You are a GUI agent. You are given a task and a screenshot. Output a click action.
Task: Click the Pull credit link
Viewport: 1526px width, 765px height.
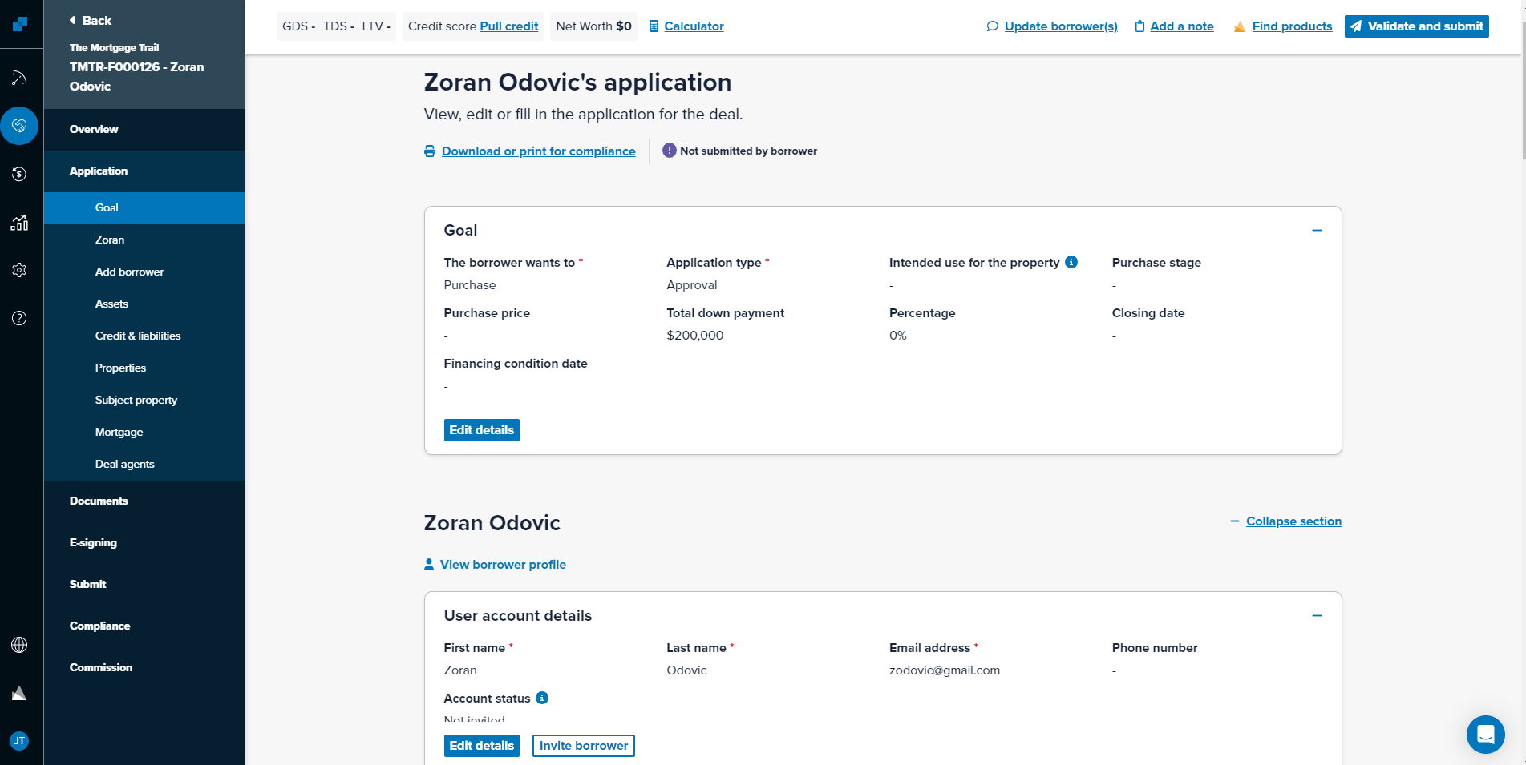(508, 26)
